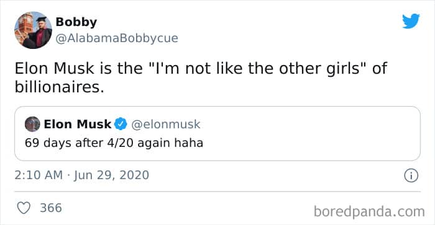The height and width of the screenshot is (225, 435).
Task: Click the heart like icon
Action: (x=24, y=208)
